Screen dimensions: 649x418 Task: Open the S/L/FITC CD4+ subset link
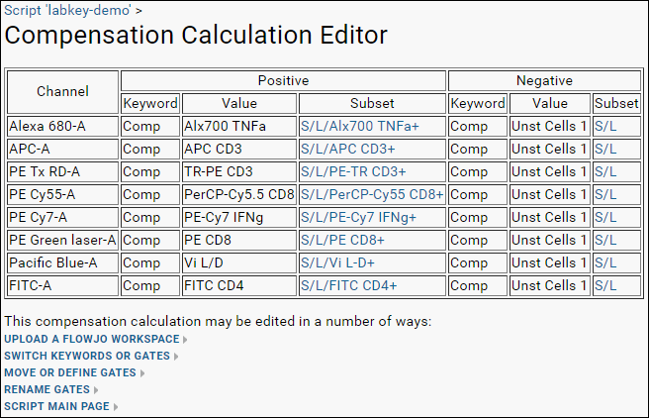click(x=348, y=285)
